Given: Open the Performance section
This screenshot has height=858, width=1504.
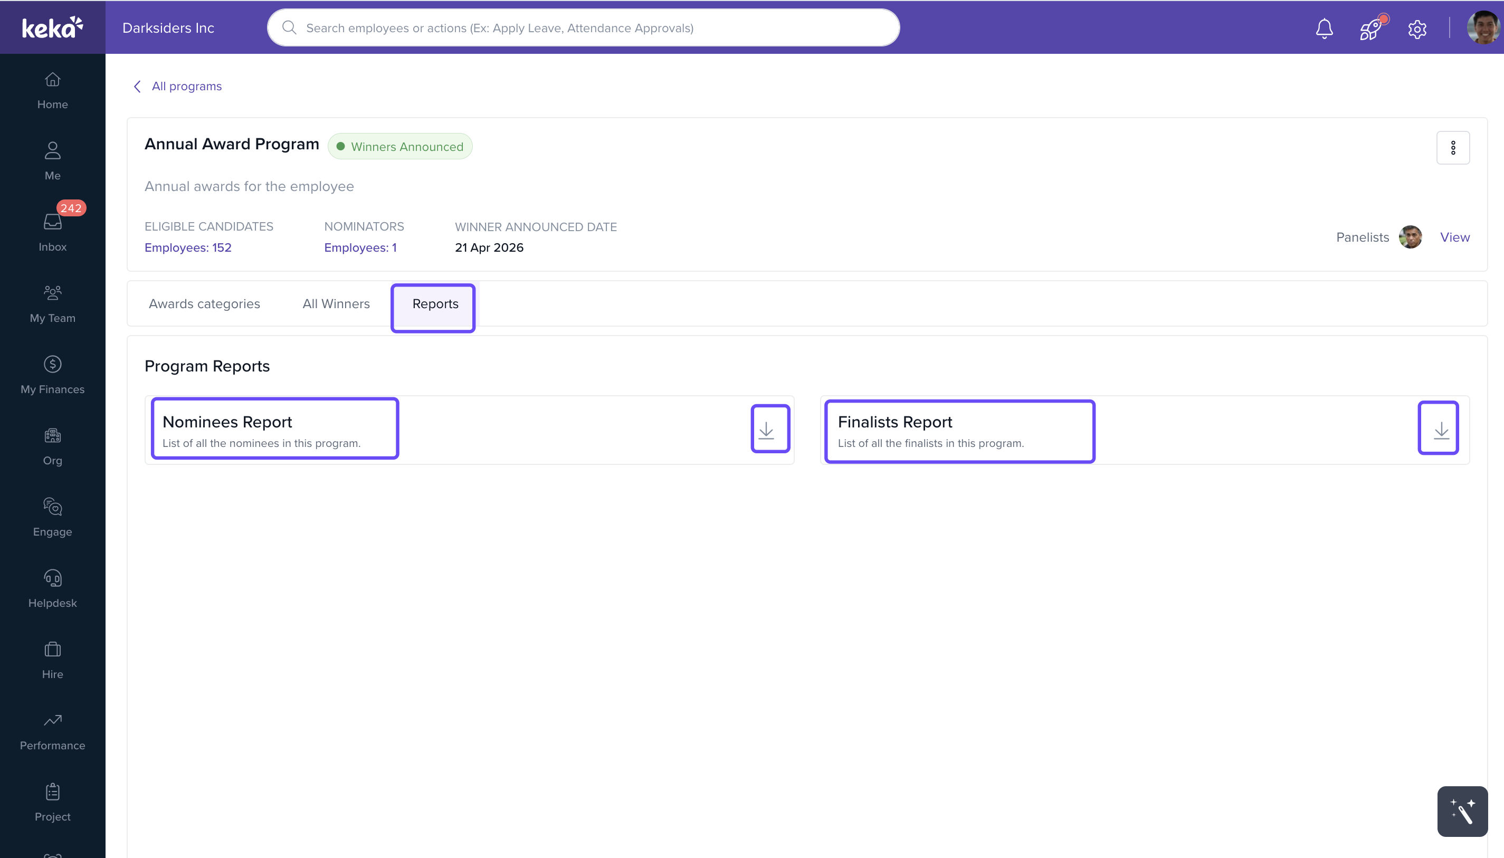Looking at the screenshot, I should (52, 732).
